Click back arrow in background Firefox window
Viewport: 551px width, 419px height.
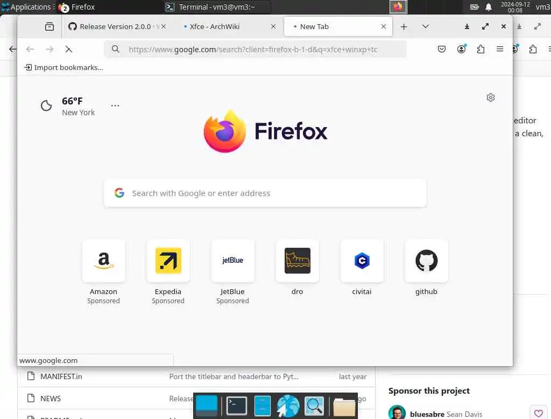(x=12, y=49)
